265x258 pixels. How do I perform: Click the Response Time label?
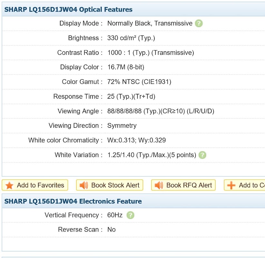coord(76,96)
